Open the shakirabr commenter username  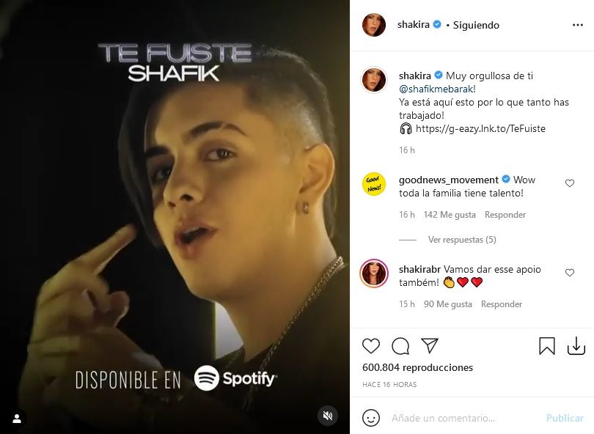tap(419, 269)
